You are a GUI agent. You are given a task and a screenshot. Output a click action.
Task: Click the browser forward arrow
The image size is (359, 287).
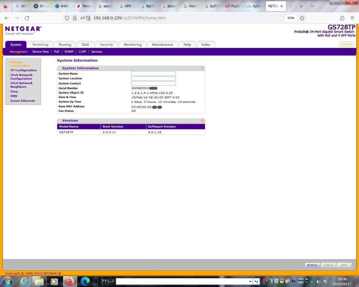[x=17, y=18]
